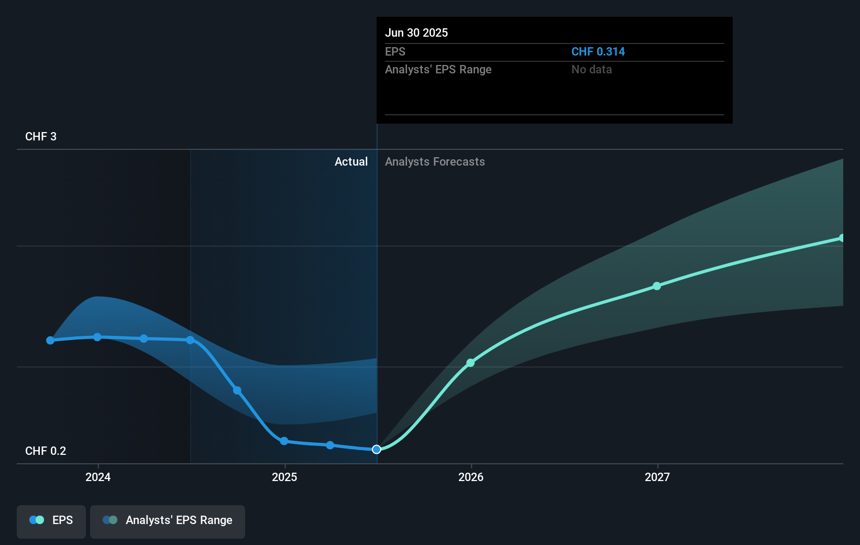
Task: Click the teal Analysts' EPS Range legend icon
Action: [x=111, y=519]
